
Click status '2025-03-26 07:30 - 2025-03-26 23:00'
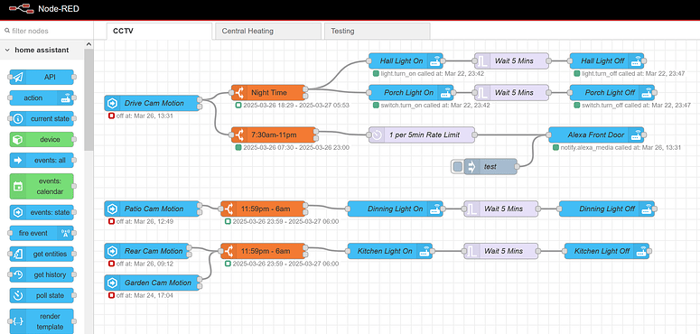point(296,148)
